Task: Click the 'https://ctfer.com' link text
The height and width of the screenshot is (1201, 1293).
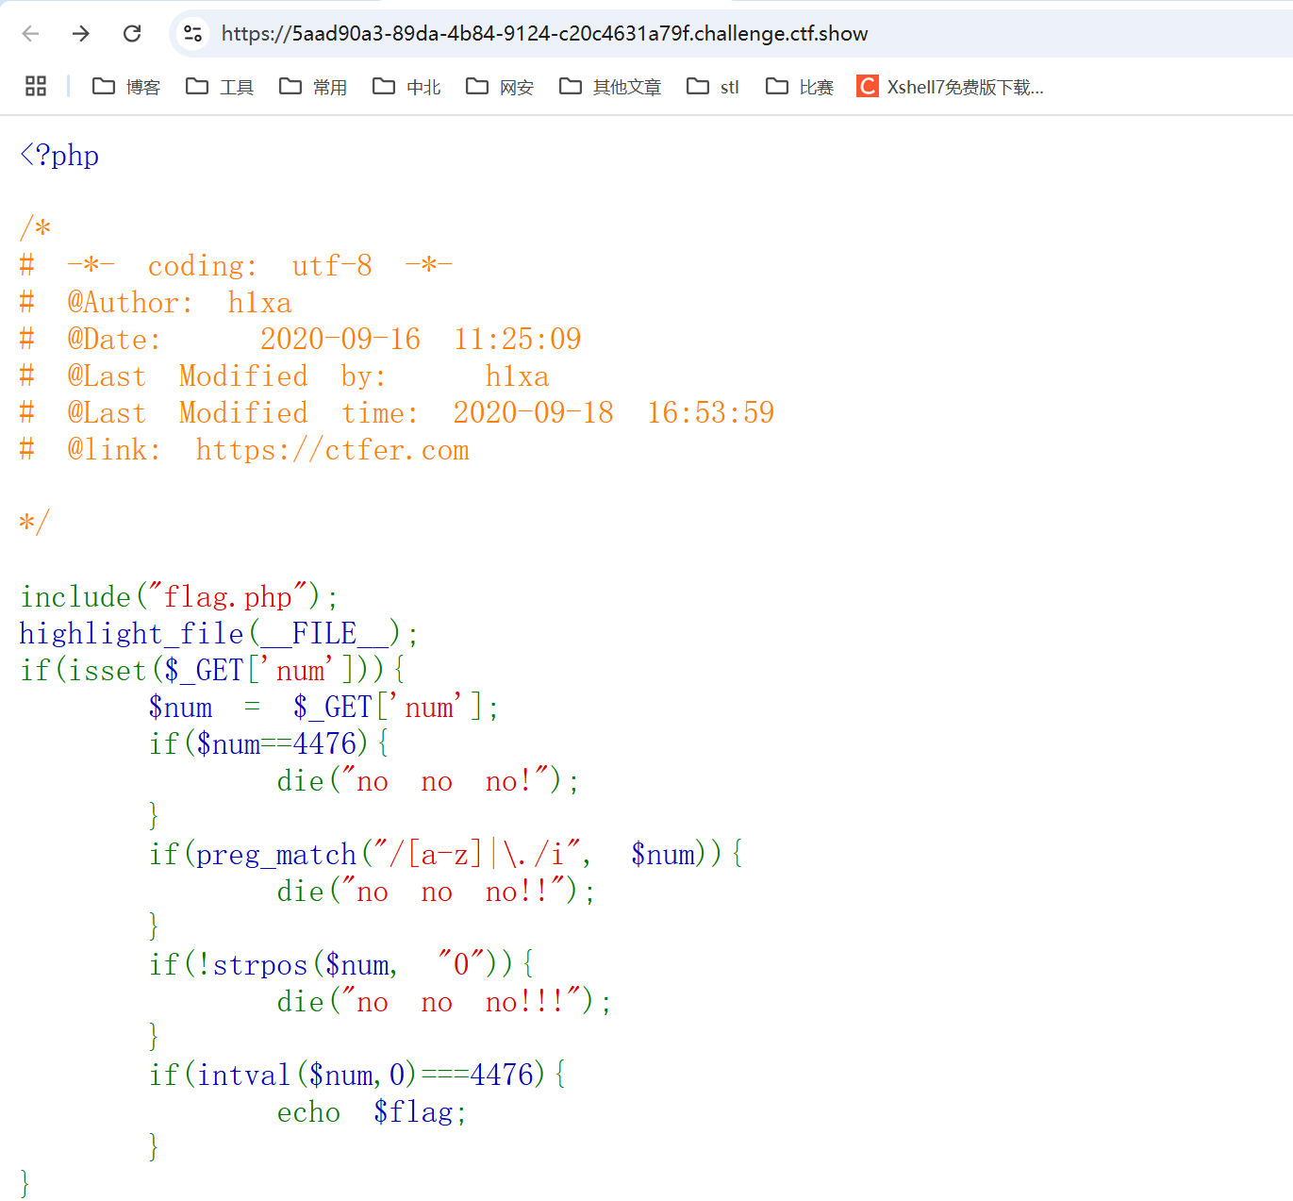Action: click(x=332, y=450)
